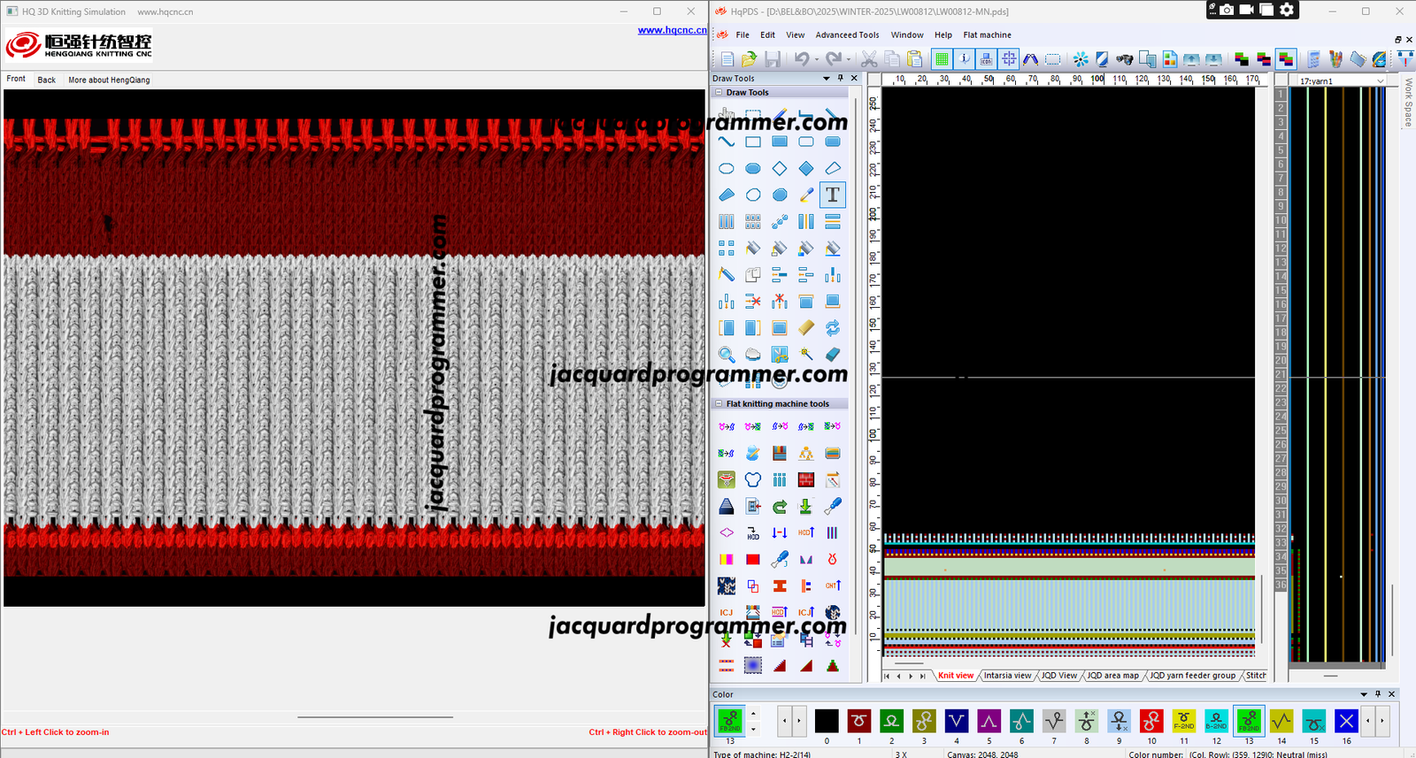Open the www.hqcnc.cn link
Image resolution: width=1416 pixels, height=758 pixels.
tap(672, 30)
